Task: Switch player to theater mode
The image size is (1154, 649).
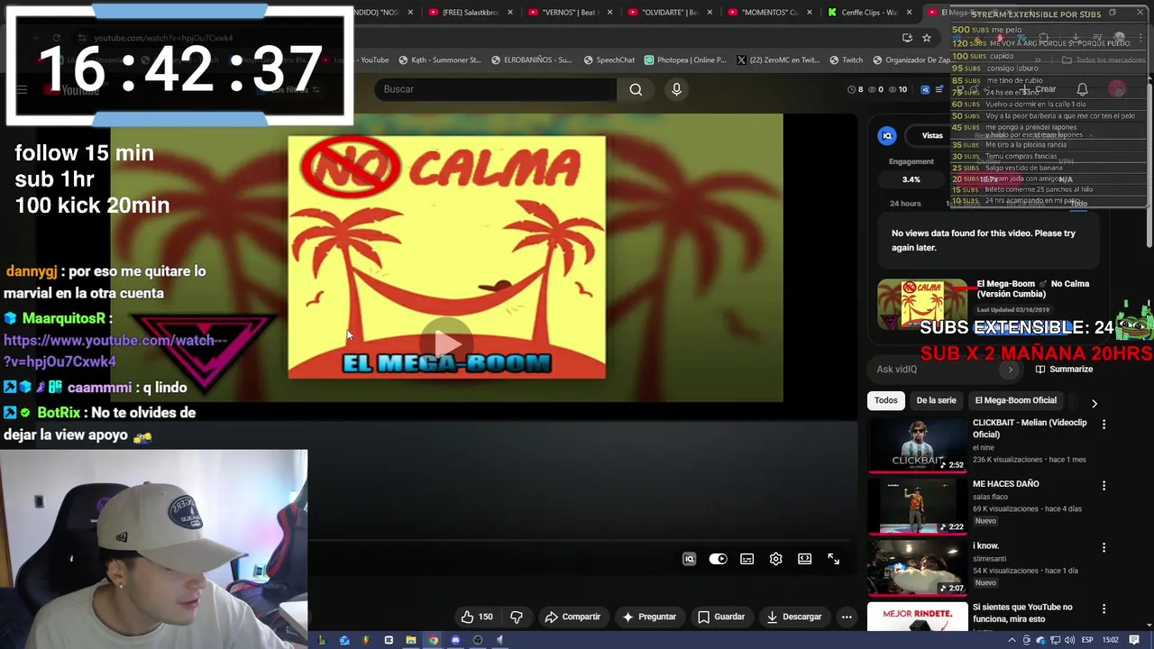Action: tap(804, 559)
